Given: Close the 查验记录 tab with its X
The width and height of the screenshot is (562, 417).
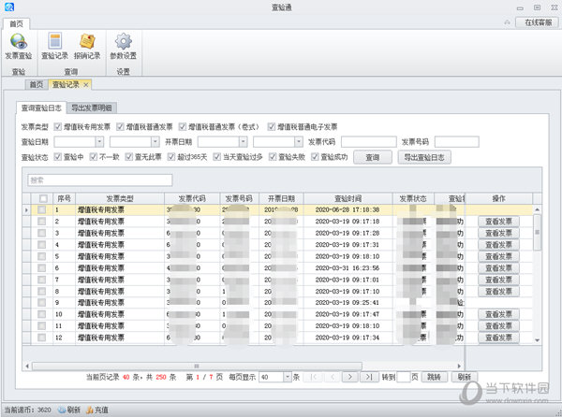Looking at the screenshot, I should coord(86,84).
